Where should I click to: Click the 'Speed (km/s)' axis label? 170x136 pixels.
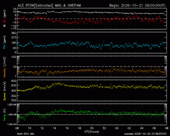point(4,91)
